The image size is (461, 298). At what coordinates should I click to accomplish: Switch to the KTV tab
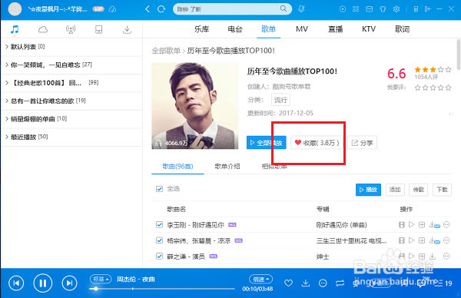tap(369, 29)
